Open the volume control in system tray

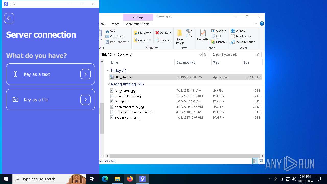(294, 179)
